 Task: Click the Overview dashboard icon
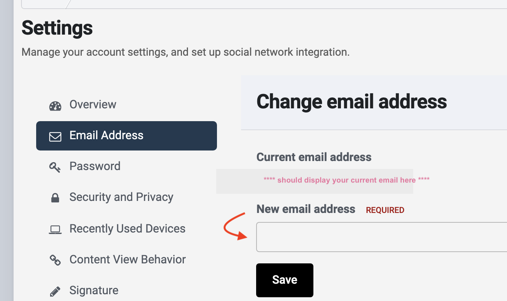[55, 105]
